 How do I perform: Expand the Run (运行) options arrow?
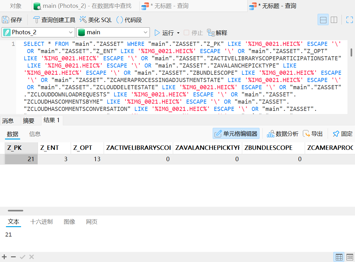click(178, 33)
